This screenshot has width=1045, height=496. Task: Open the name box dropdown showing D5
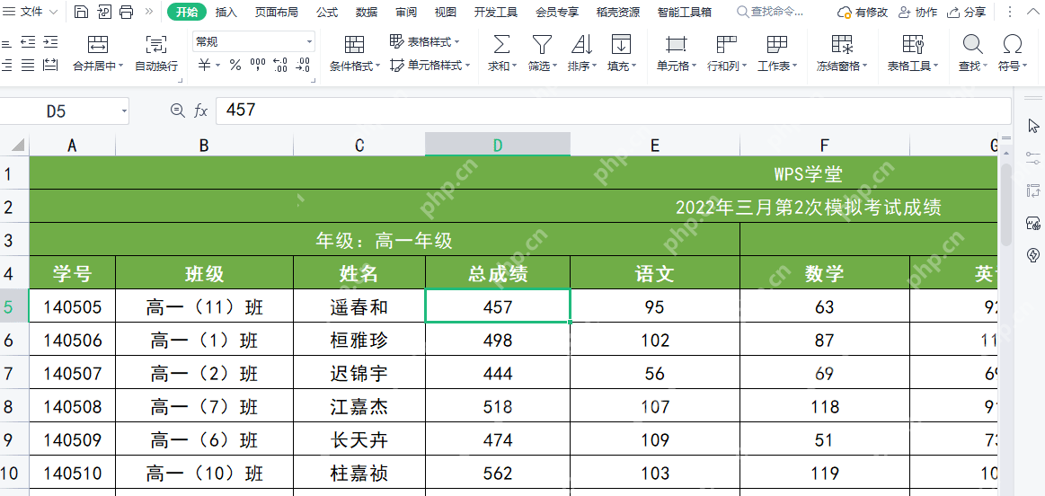(x=124, y=111)
